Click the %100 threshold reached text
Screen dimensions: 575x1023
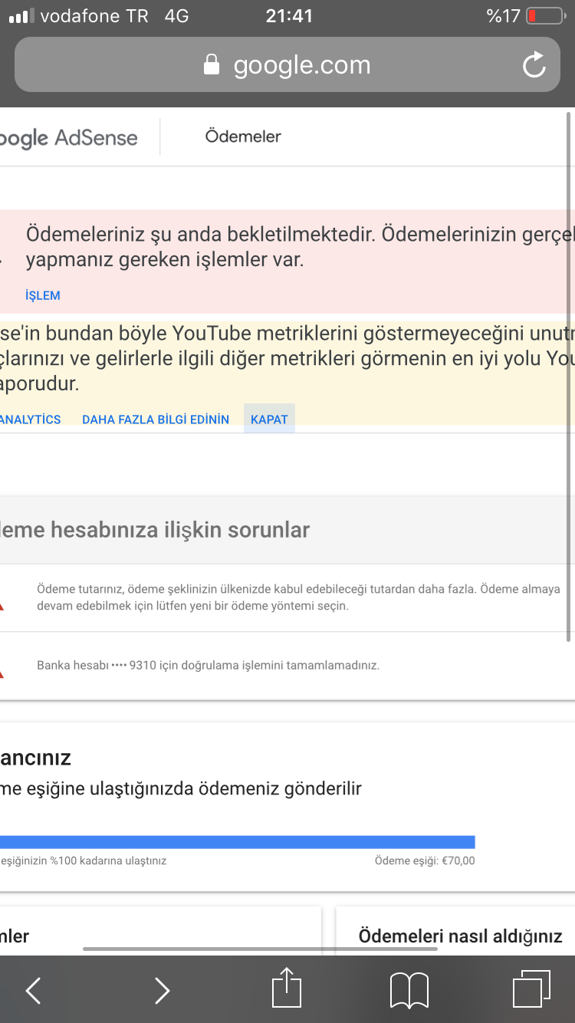pyautogui.click(x=83, y=861)
